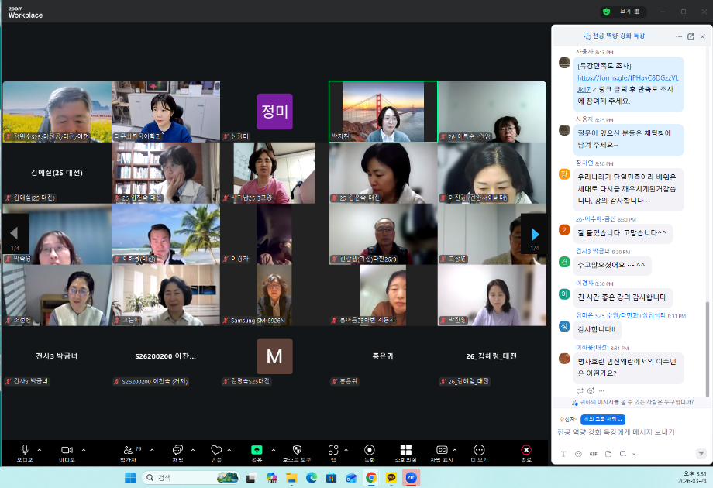
Task: Open Reactions (반응) heart icon
Action: point(216,451)
